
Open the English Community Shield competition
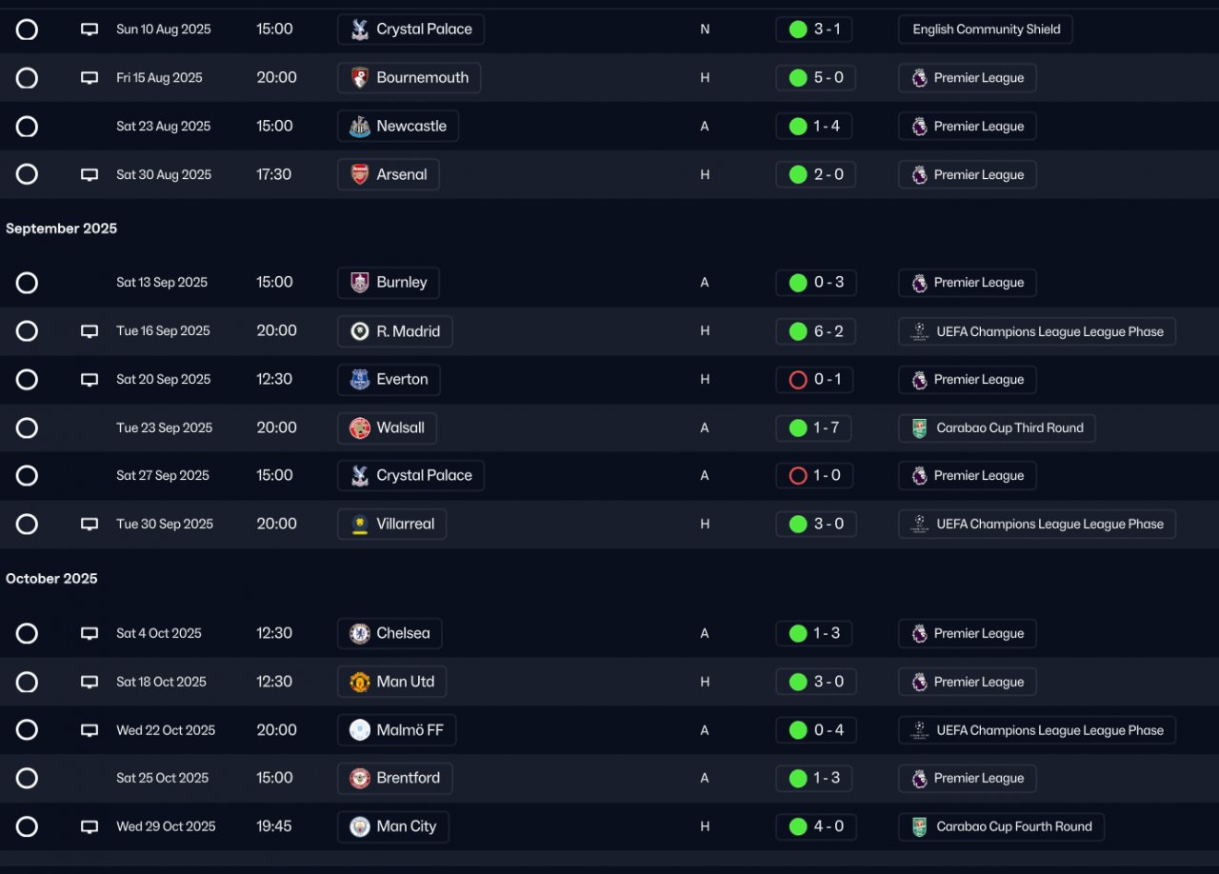click(986, 30)
